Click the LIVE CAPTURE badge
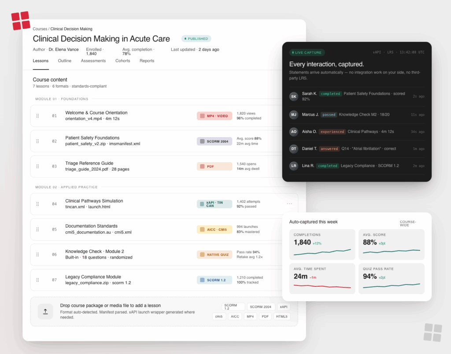Image resolution: width=451 pixels, height=354 pixels. [307, 52]
